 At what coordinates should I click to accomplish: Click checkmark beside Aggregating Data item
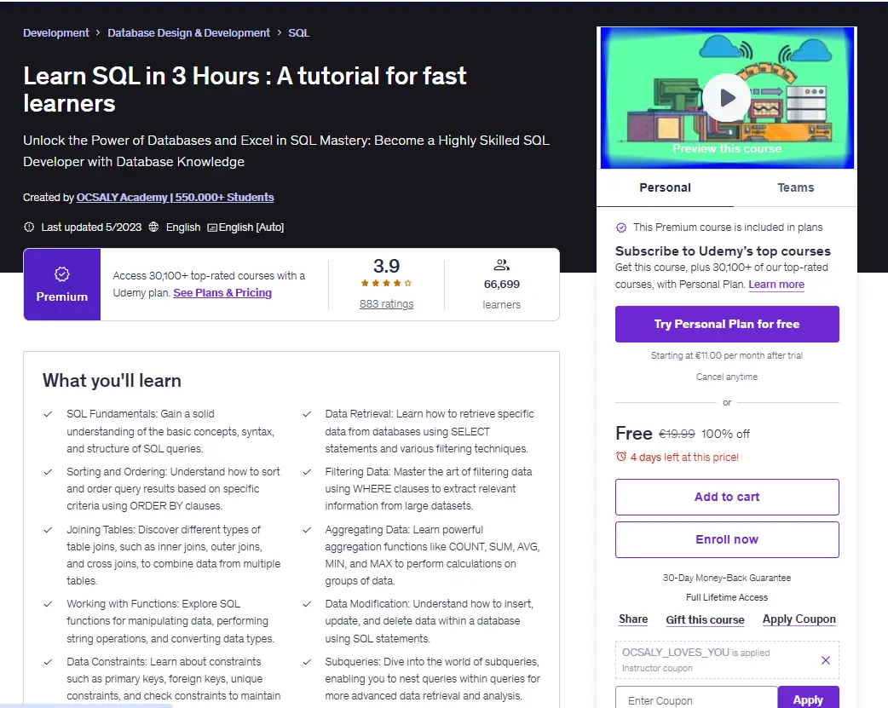[x=307, y=530]
